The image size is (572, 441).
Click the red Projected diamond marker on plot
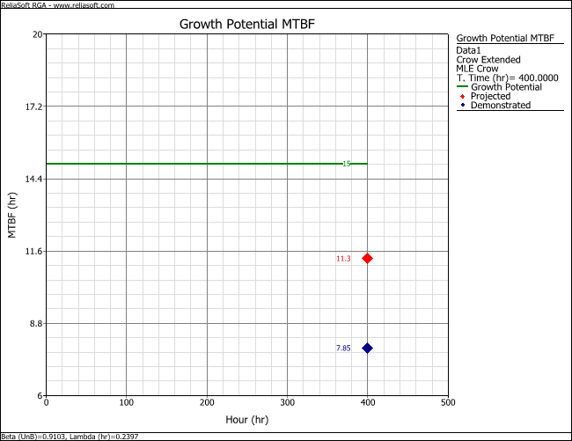pyautogui.click(x=367, y=258)
